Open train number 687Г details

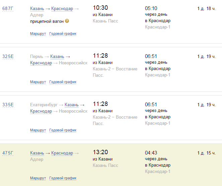[x=8, y=8]
